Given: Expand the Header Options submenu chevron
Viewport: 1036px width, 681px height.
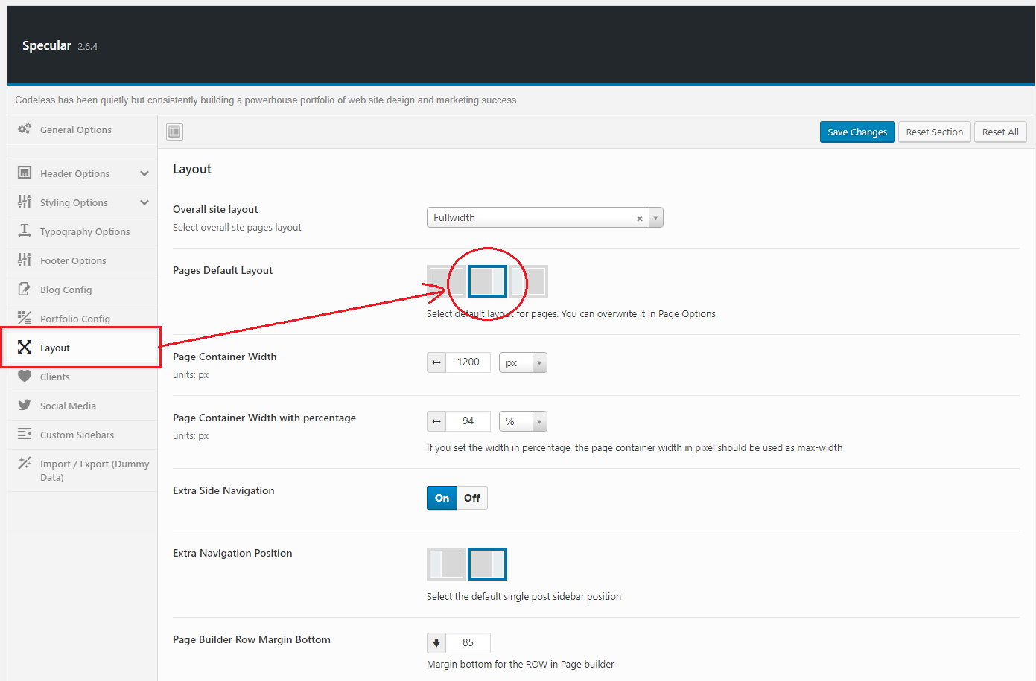Looking at the screenshot, I should (144, 173).
